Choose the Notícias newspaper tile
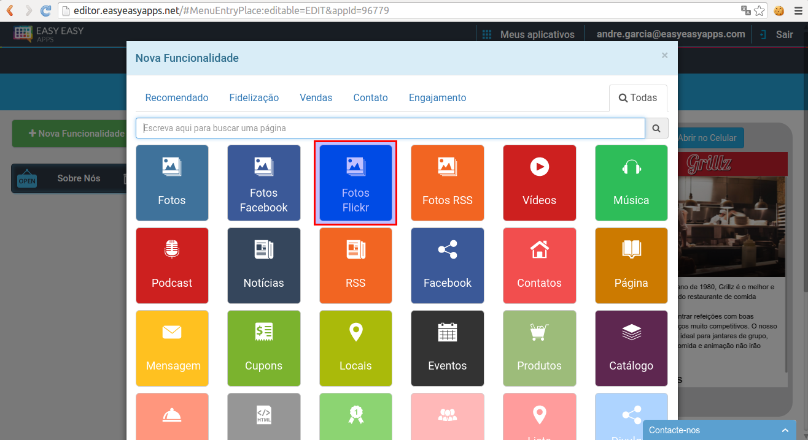The width and height of the screenshot is (808, 440). [263, 265]
